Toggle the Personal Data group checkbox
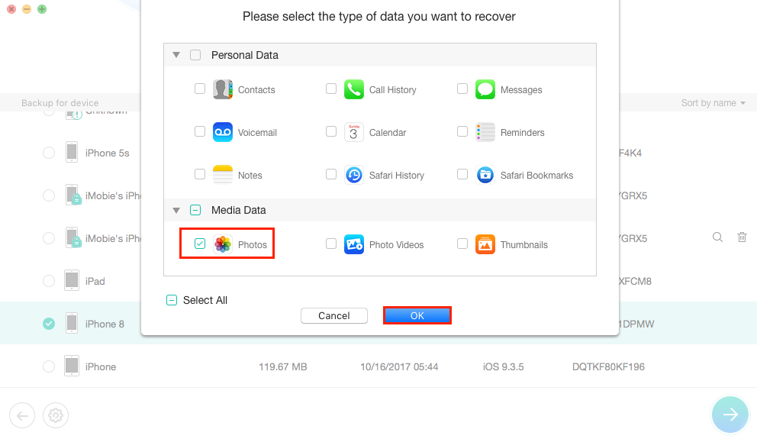Screen dimensions: 757x439 pos(195,55)
